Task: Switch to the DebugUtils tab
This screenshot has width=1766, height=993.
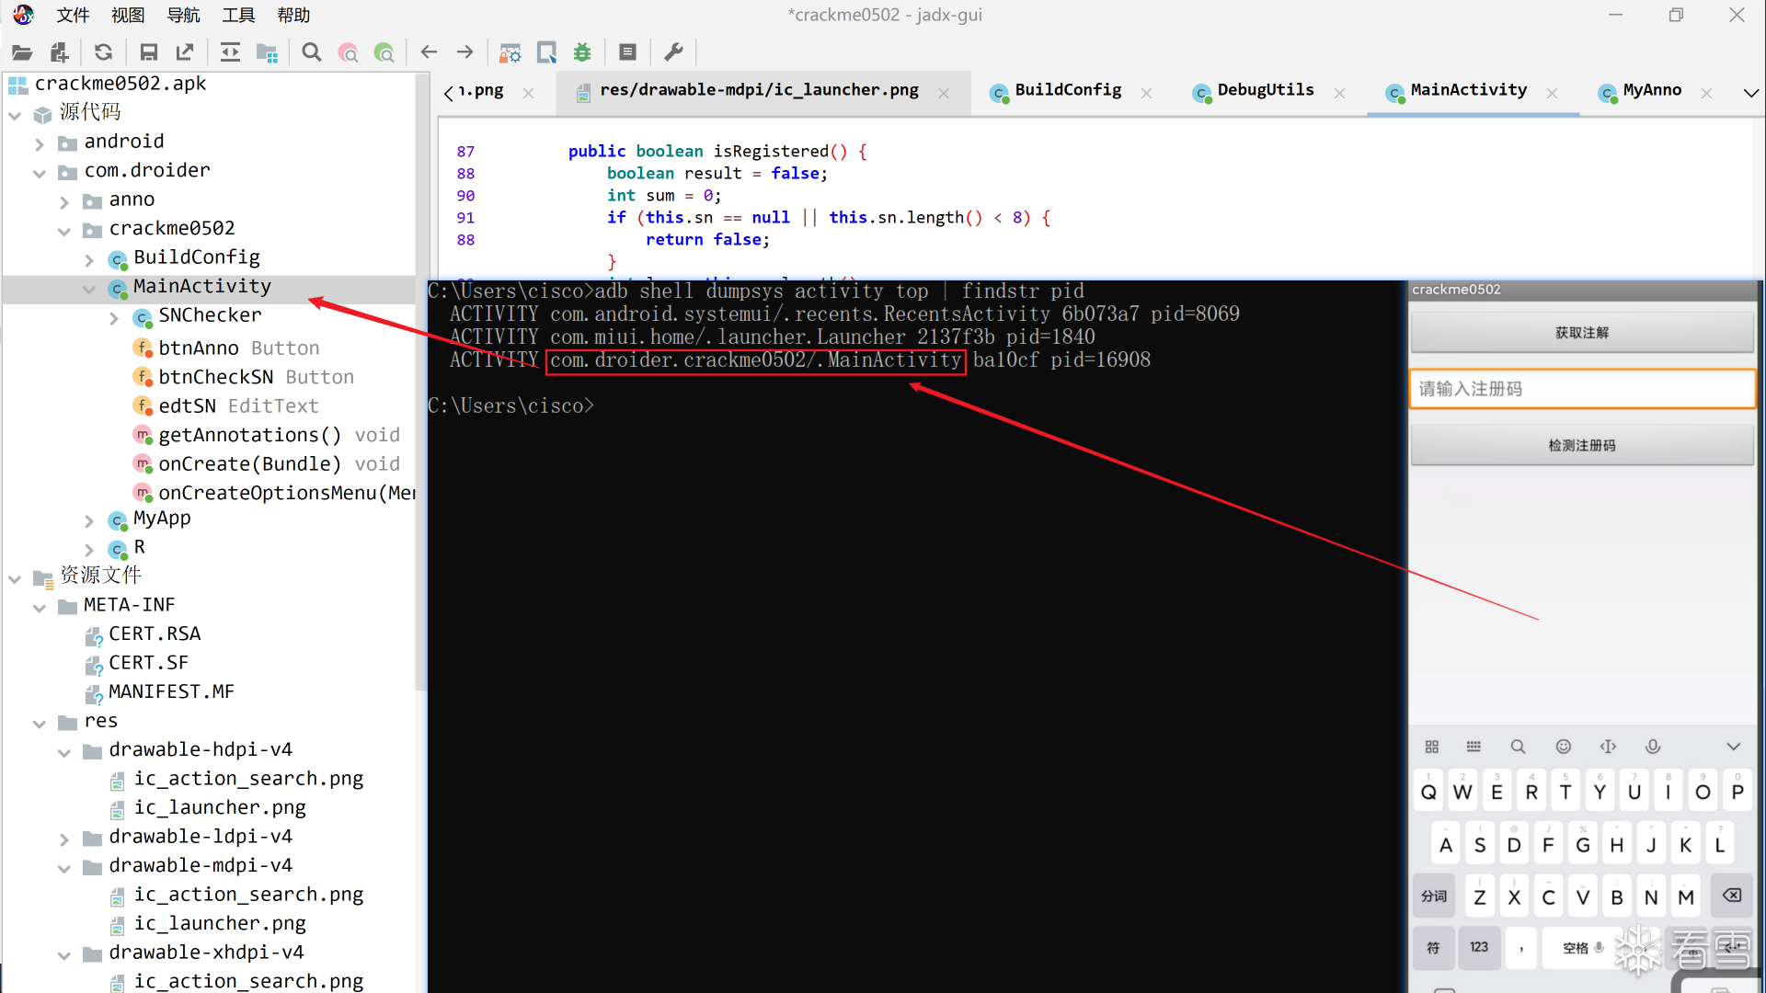Action: click(1265, 90)
